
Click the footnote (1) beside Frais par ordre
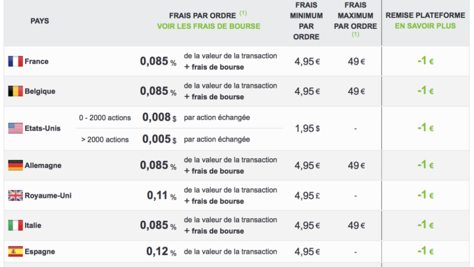click(243, 13)
